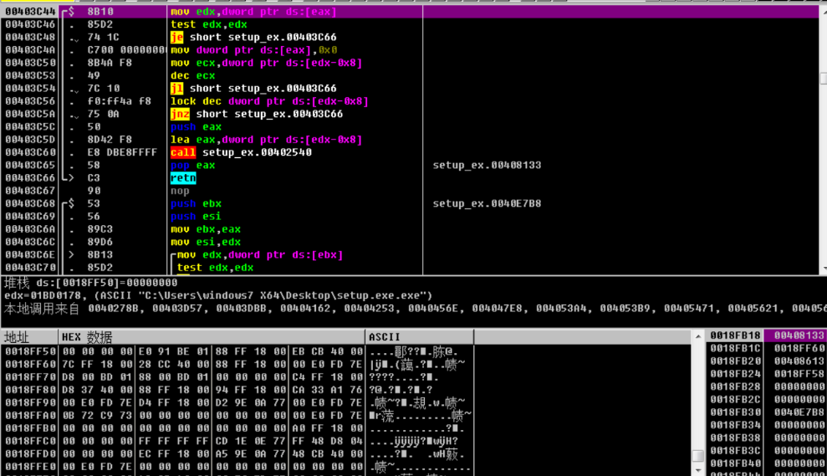Click the 'test edx,edx' instruction at 00403C46
The height and width of the screenshot is (476, 827).
(x=209, y=24)
